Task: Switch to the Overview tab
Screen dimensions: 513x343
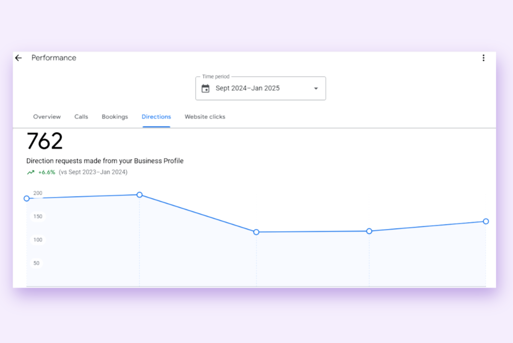Action: 47,117
